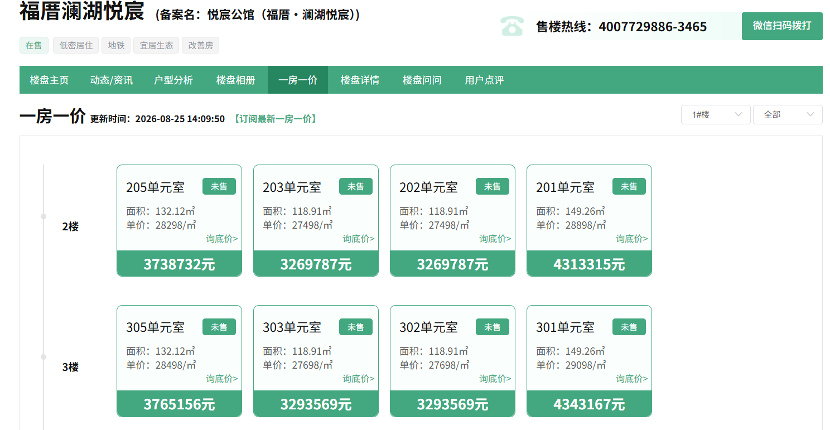Click the 2楼 floor timeline marker
Screen dimensions: 830x430
pyautogui.click(x=44, y=216)
